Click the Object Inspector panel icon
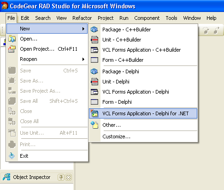The image size is (224, 190). [6, 177]
